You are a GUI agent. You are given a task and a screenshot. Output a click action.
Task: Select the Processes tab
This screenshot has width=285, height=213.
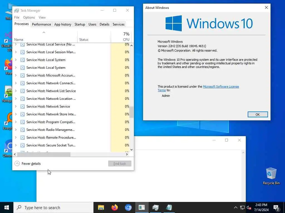pyautogui.click(x=21, y=24)
